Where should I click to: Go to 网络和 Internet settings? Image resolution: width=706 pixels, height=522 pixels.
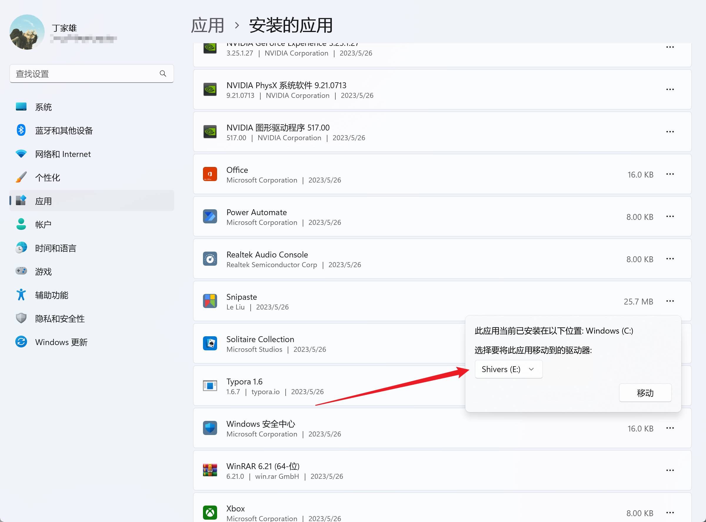click(92, 154)
